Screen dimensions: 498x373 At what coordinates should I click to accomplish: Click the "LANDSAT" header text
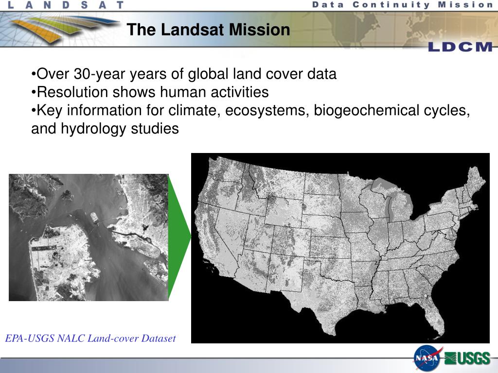(66, 5)
